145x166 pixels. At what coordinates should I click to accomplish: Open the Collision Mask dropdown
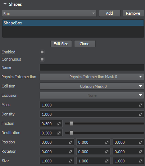pyautogui.click(x=92, y=86)
